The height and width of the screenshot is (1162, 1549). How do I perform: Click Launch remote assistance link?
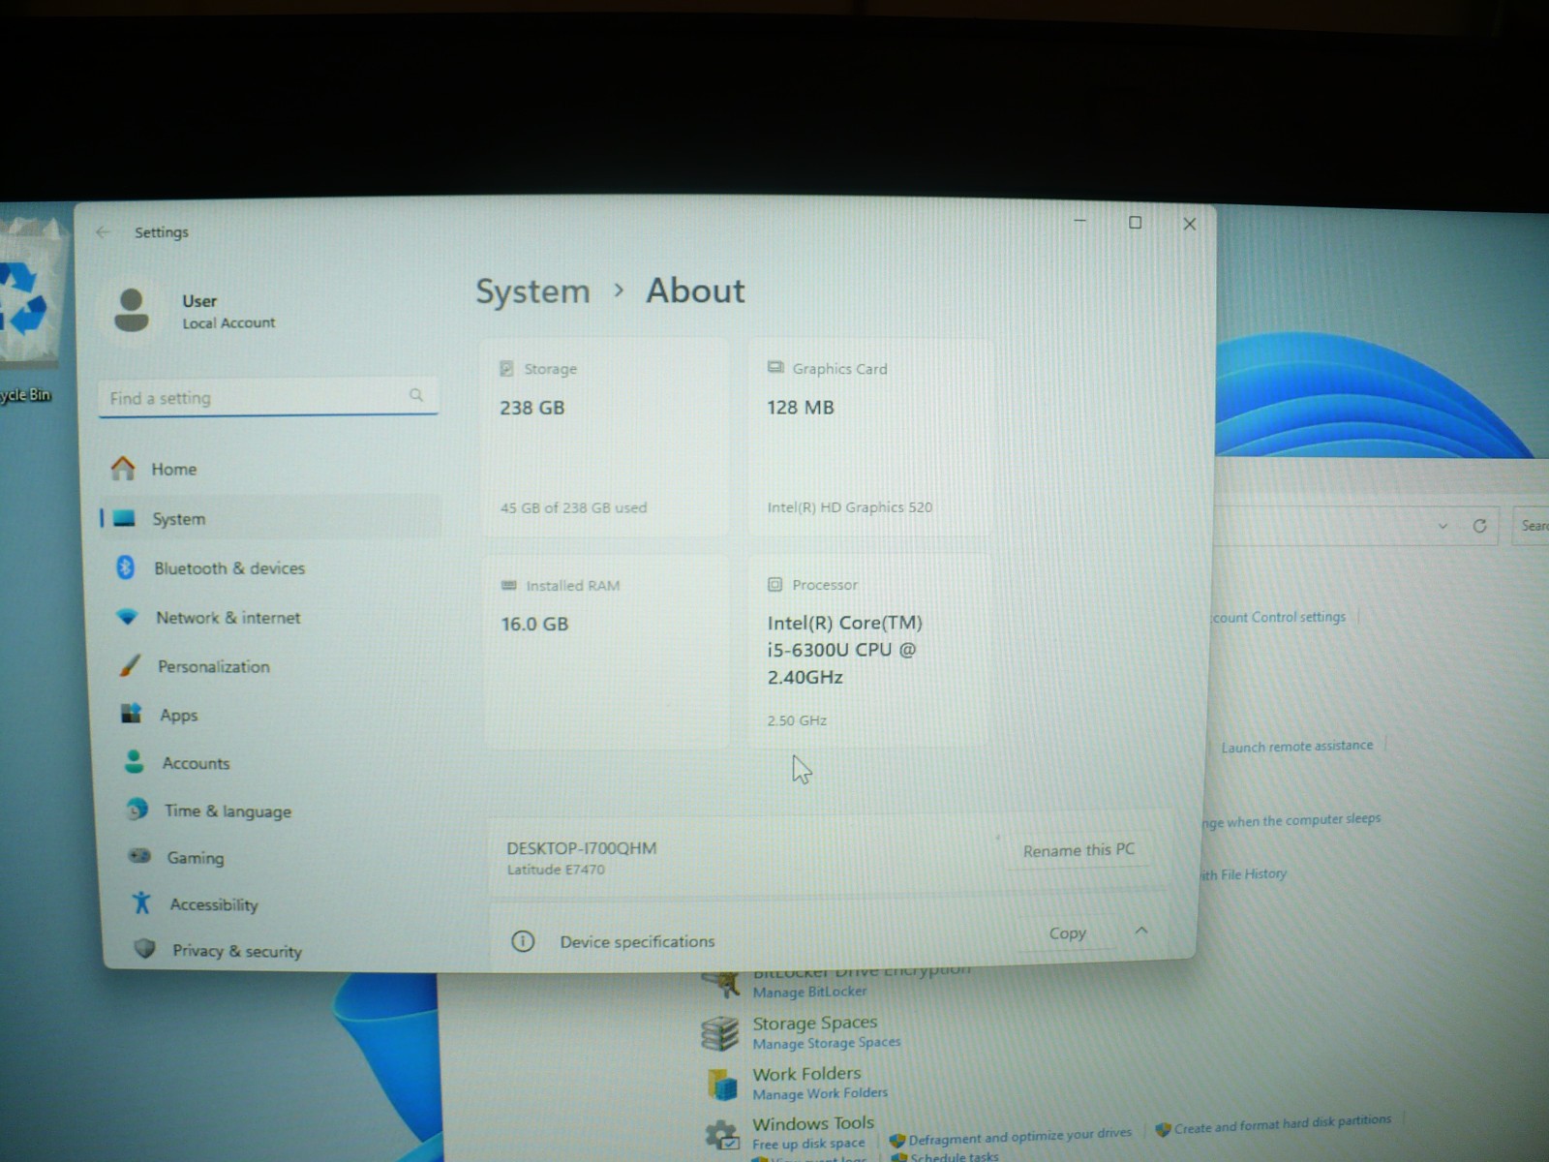(1296, 747)
